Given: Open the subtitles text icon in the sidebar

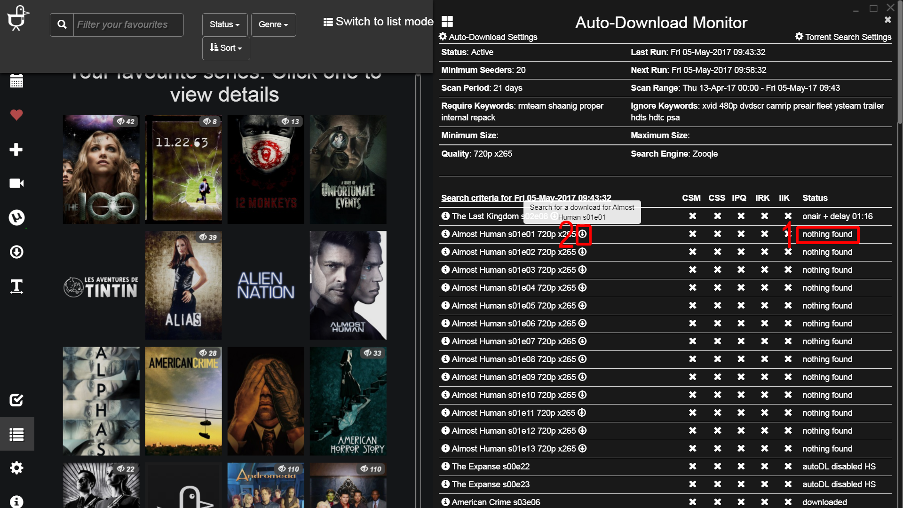Looking at the screenshot, I should pos(16,286).
